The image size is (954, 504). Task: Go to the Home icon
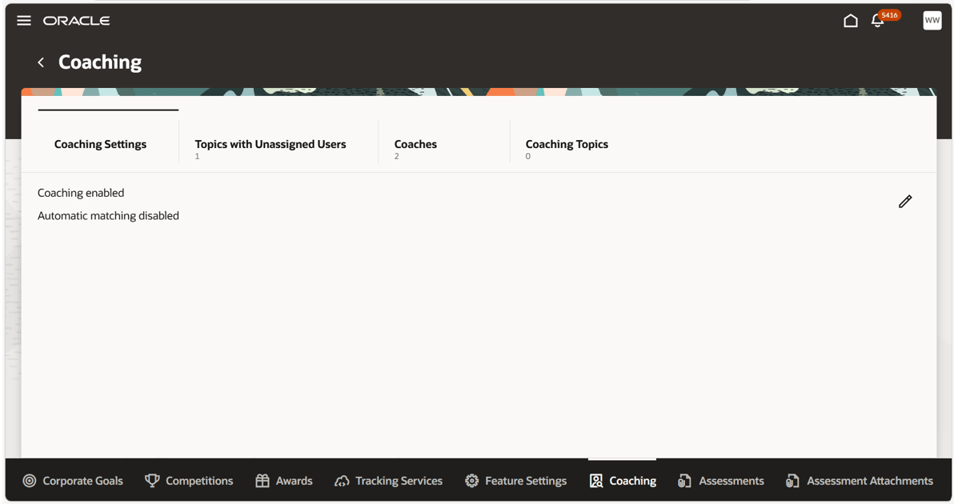pyautogui.click(x=851, y=22)
